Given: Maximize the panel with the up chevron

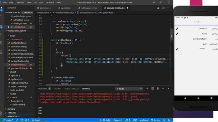Looking at the screenshot, I should click(163, 88).
